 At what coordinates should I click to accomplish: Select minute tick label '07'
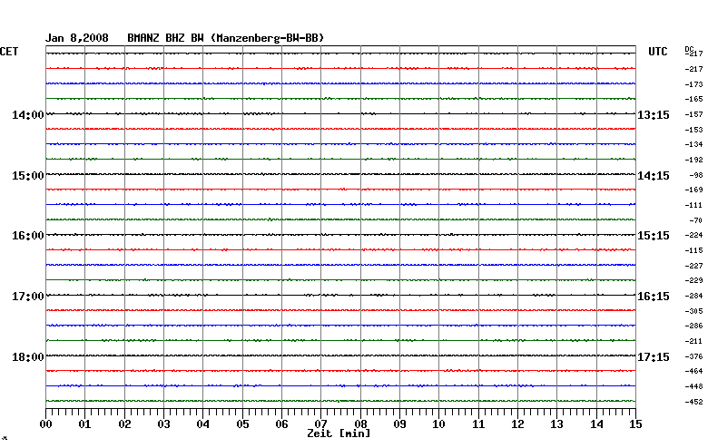[x=321, y=424]
